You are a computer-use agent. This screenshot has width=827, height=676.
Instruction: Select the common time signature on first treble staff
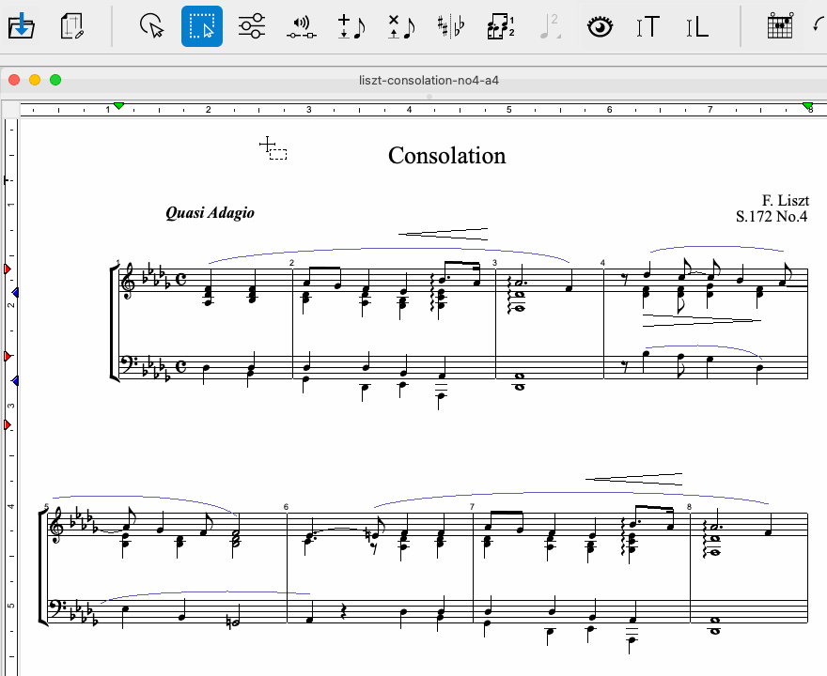(180, 280)
